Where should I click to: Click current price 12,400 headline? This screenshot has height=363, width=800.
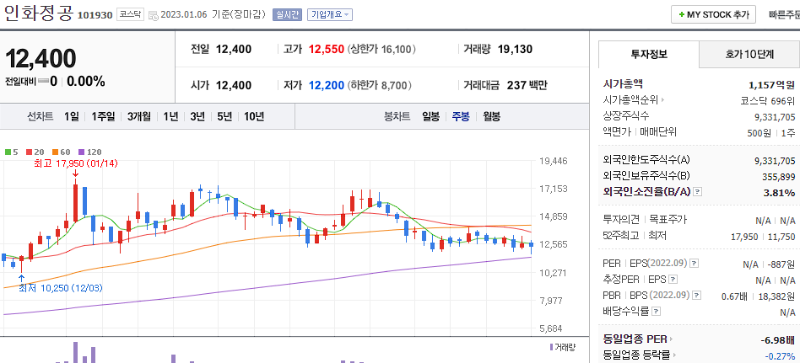pyautogui.click(x=41, y=59)
